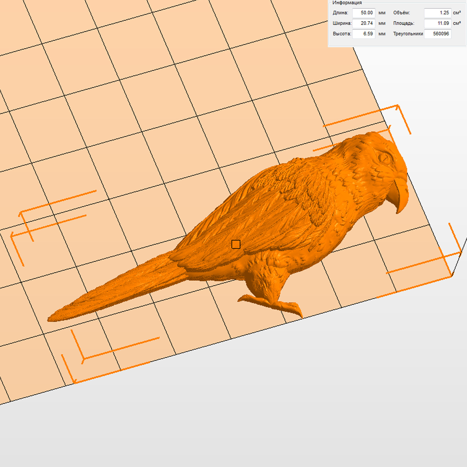This screenshot has height=467, width=467.
Task: Click the bounding box corner near parrot's head
Action: (x=398, y=106)
